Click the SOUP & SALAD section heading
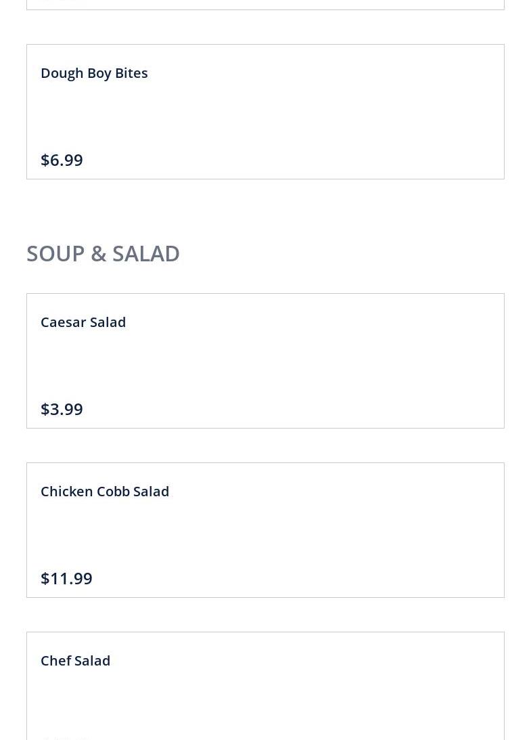The width and height of the screenshot is (531, 740). point(103,253)
